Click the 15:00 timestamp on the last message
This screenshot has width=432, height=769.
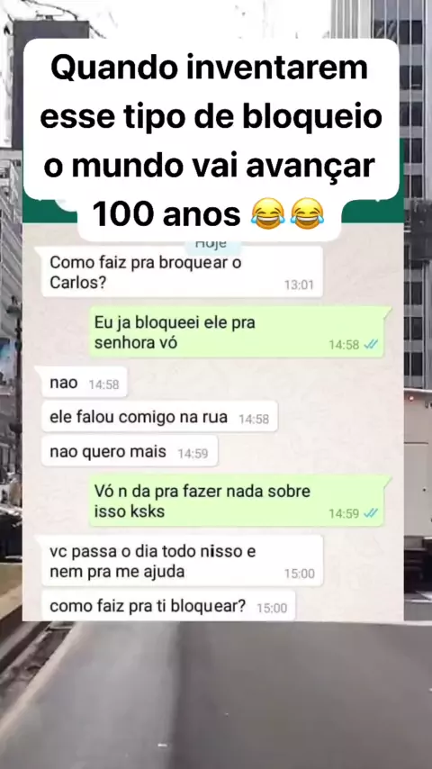coord(272,608)
